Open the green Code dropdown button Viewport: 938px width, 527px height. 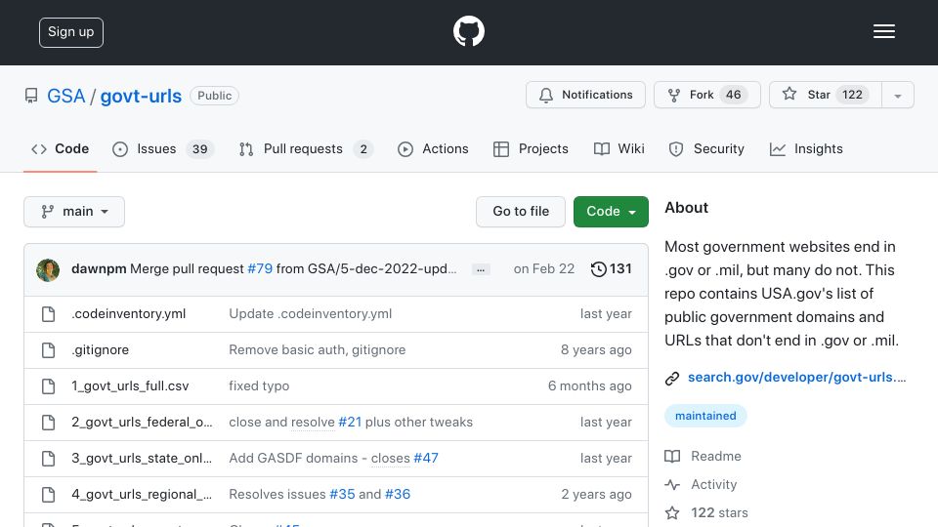611,212
